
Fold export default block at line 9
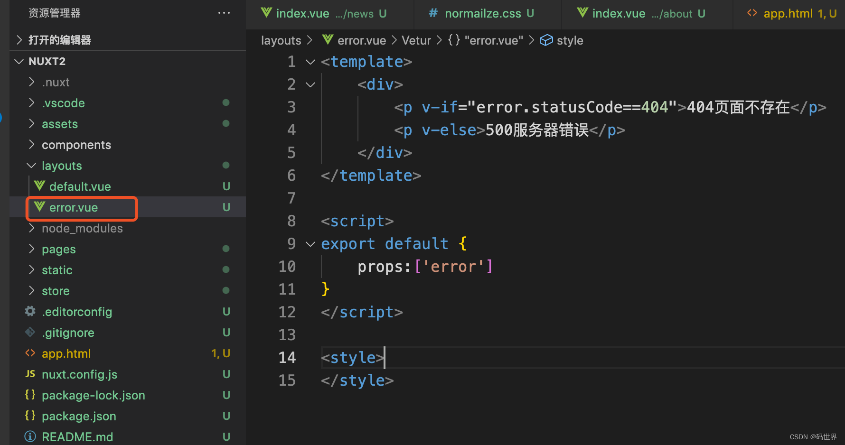click(310, 244)
